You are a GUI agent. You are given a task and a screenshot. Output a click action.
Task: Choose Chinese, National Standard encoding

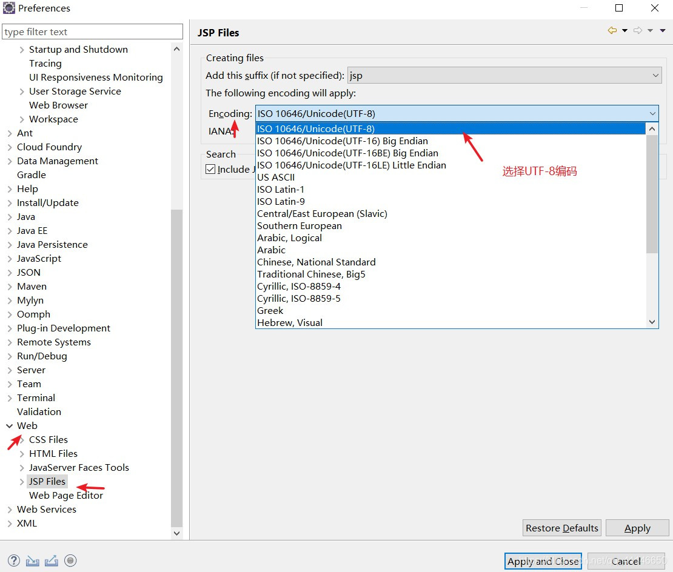pos(450,262)
